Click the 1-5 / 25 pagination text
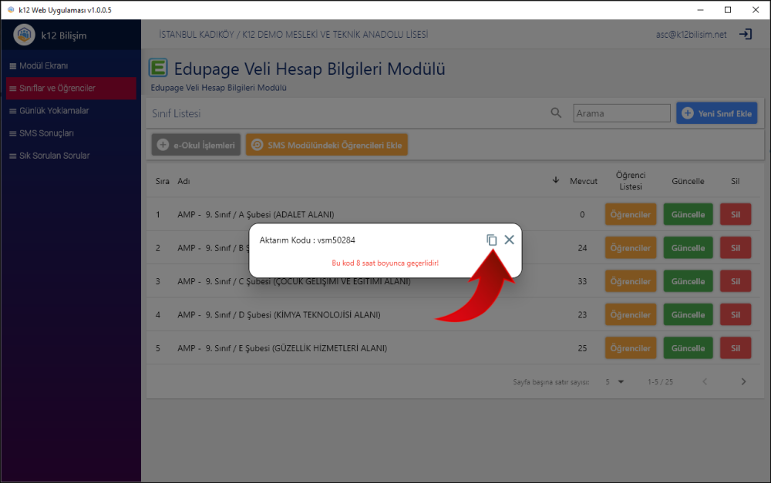 tap(660, 382)
